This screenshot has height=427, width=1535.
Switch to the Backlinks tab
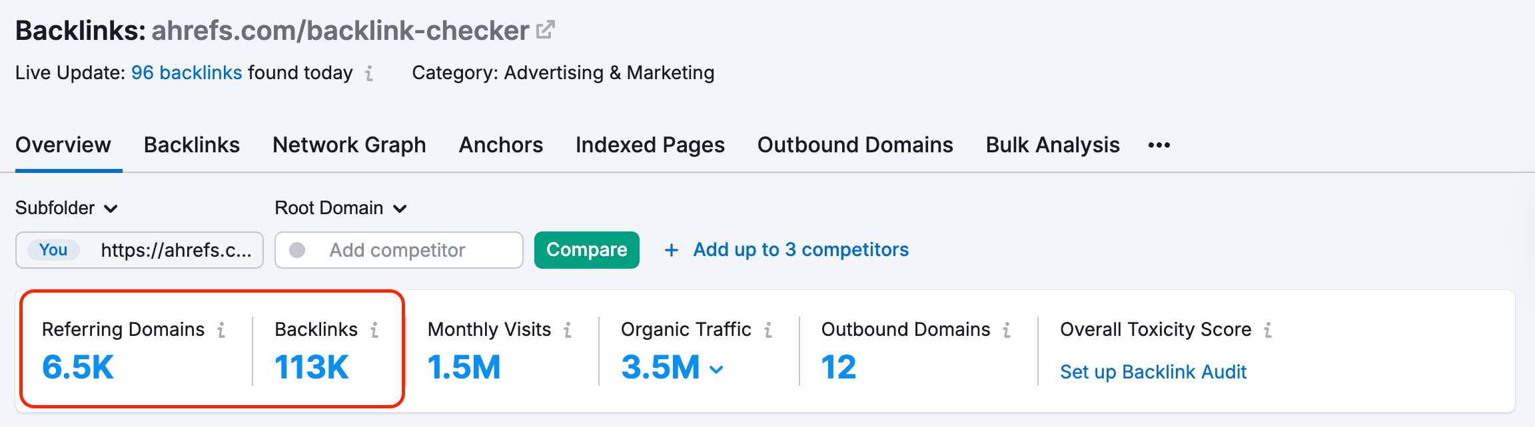pos(192,145)
